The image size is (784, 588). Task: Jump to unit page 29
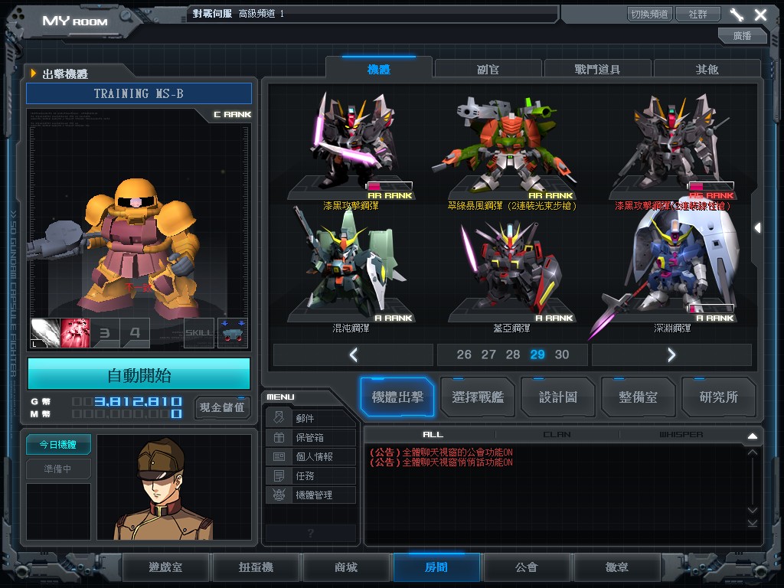pos(537,354)
